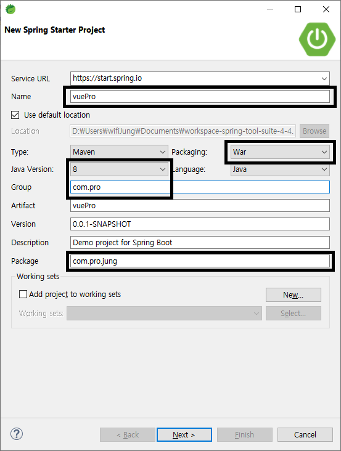Click the Spring Boot power logo

tap(317, 39)
